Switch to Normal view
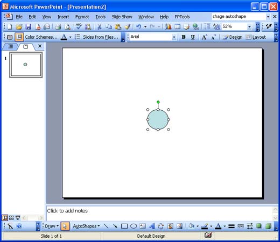The width and height of the screenshot is (280, 242). [5, 218]
